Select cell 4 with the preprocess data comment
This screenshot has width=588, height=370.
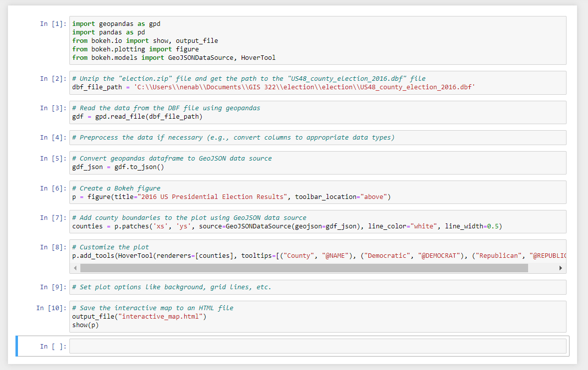317,138
